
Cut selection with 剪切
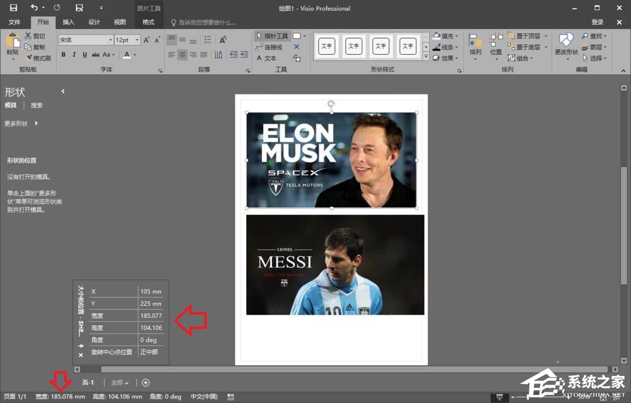(x=35, y=36)
